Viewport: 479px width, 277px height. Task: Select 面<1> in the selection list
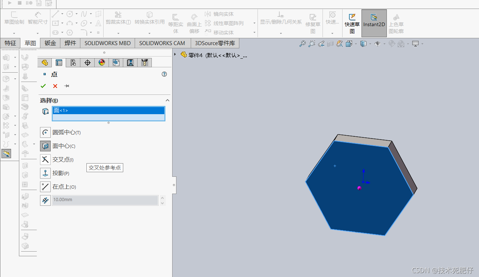coord(108,110)
